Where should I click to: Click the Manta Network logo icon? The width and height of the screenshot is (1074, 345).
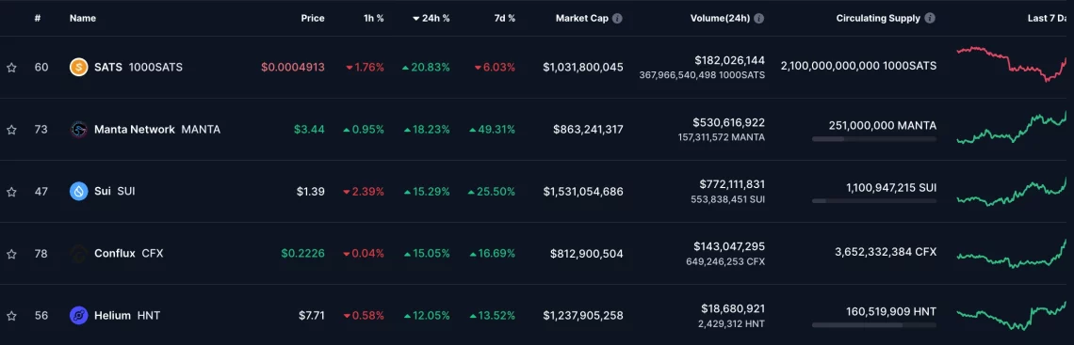click(x=79, y=129)
